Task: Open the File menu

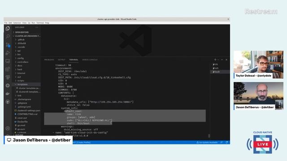Action: (x=6, y=23)
